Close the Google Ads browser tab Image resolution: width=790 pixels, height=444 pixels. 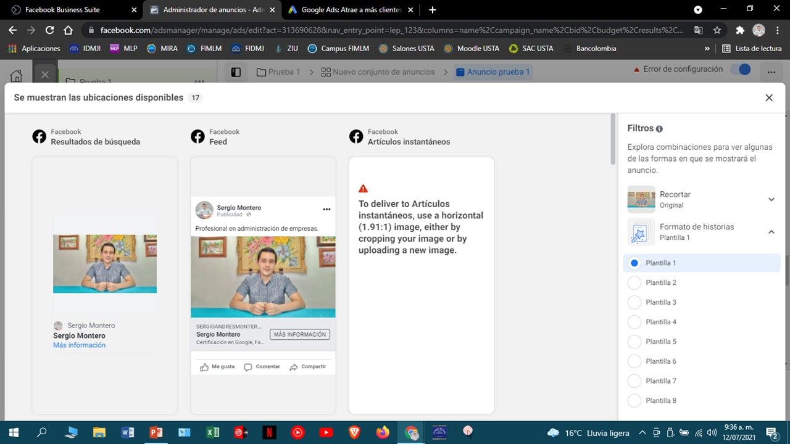click(410, 10)
